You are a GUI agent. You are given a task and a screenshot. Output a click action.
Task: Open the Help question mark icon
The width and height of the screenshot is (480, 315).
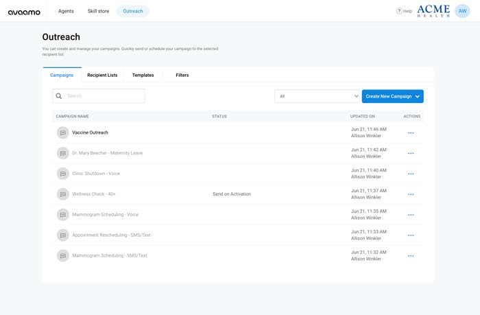point(399,11)
